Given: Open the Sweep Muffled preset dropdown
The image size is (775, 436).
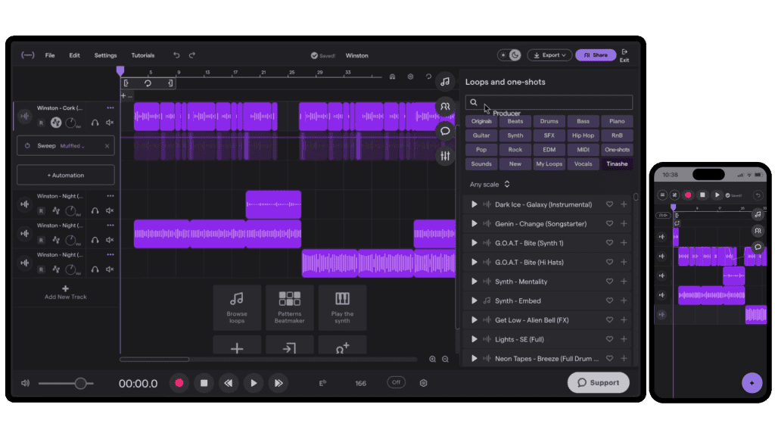Looking at the screenshot, I should [72, 146].
